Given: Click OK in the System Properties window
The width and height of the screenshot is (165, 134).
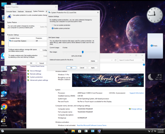Looking at the screenshot, I should point(31,63).
